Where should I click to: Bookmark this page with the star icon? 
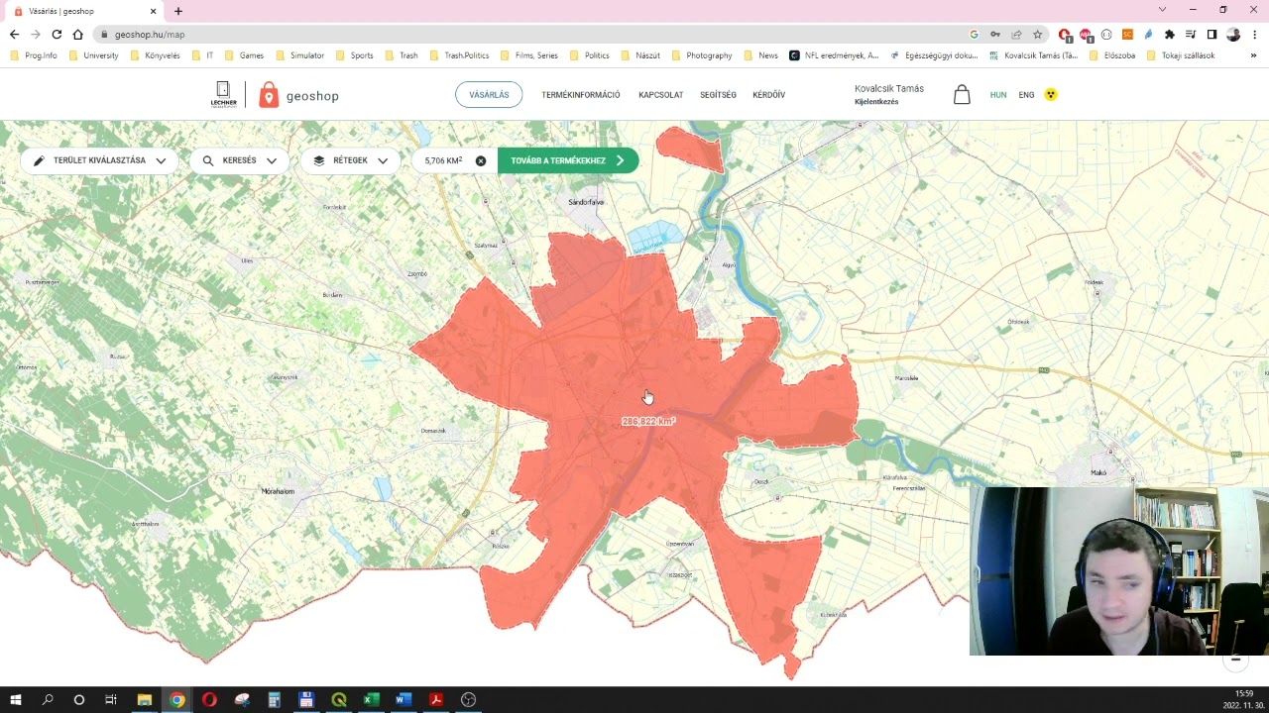point(1037,35)
